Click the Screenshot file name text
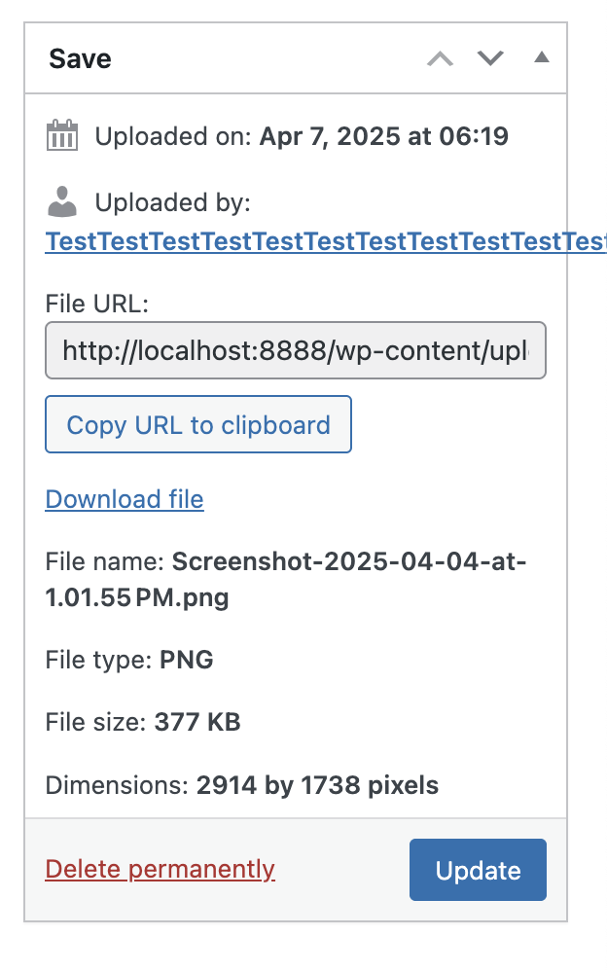The image size is (607, 971). 348,561
